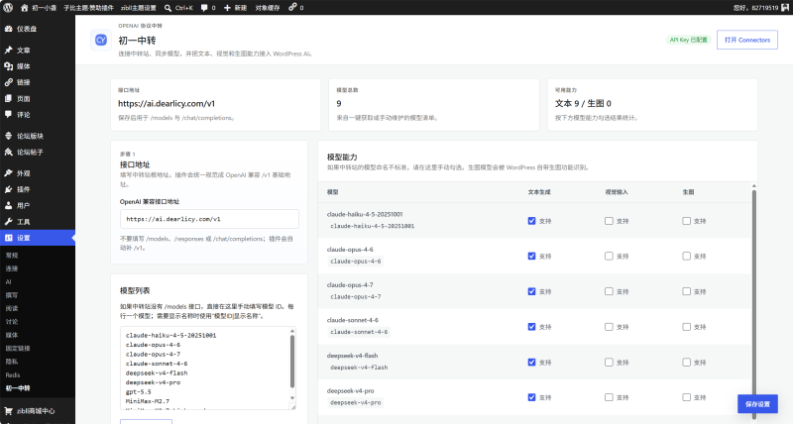The image size is (793, 424).
Task: Click inside 模型列表 model textarea
Action: (x=208, y=368)
